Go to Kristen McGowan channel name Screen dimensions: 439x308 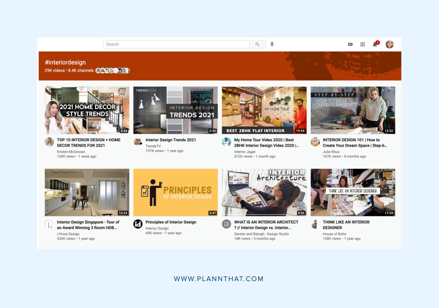coord(71,152)
